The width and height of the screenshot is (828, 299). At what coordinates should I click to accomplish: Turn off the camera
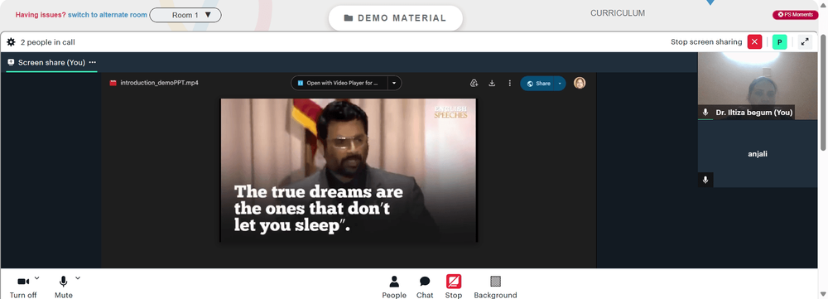click(x=23, y=287)
